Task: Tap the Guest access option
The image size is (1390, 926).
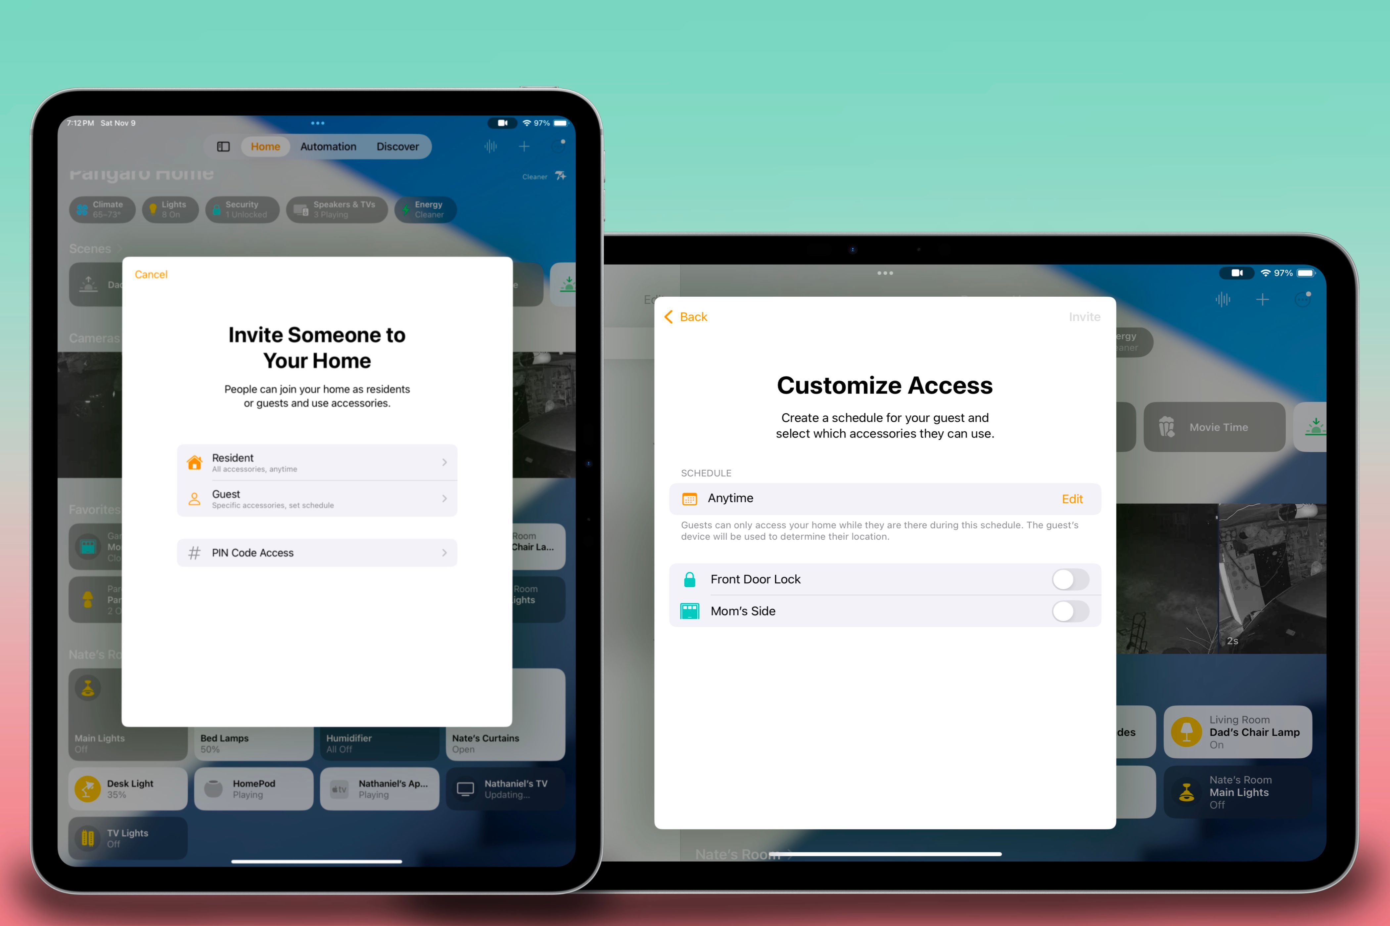Action: point(314,499)
